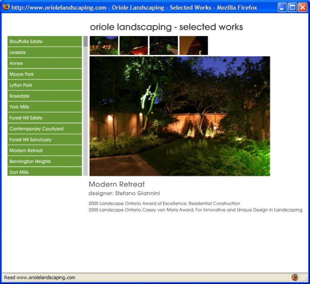Open the York Mills entry

coord(45,107)
